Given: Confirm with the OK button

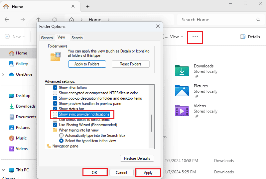Looking at the screenshot, I should click(x=95, y=173).
